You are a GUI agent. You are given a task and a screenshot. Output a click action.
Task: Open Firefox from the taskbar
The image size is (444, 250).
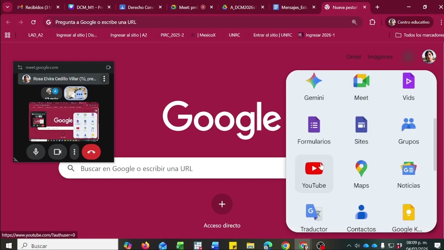(145, 245)
